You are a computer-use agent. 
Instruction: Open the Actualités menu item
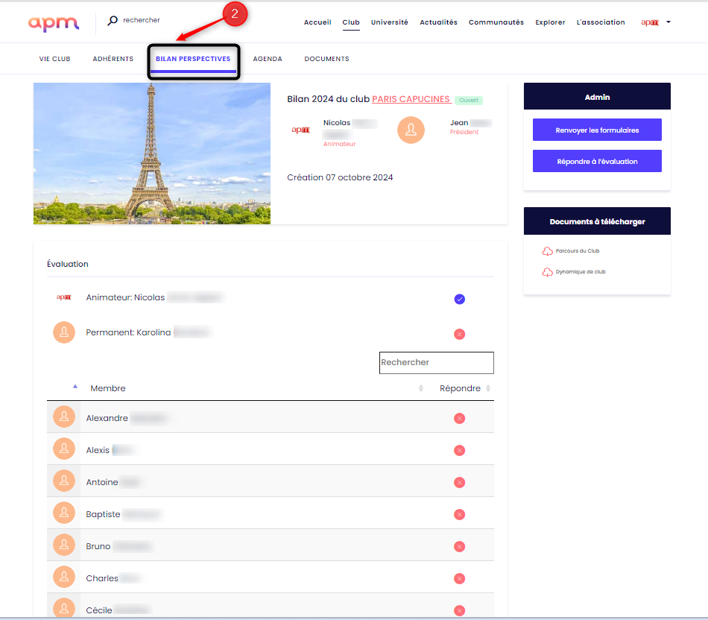click(x=438, y=22)
